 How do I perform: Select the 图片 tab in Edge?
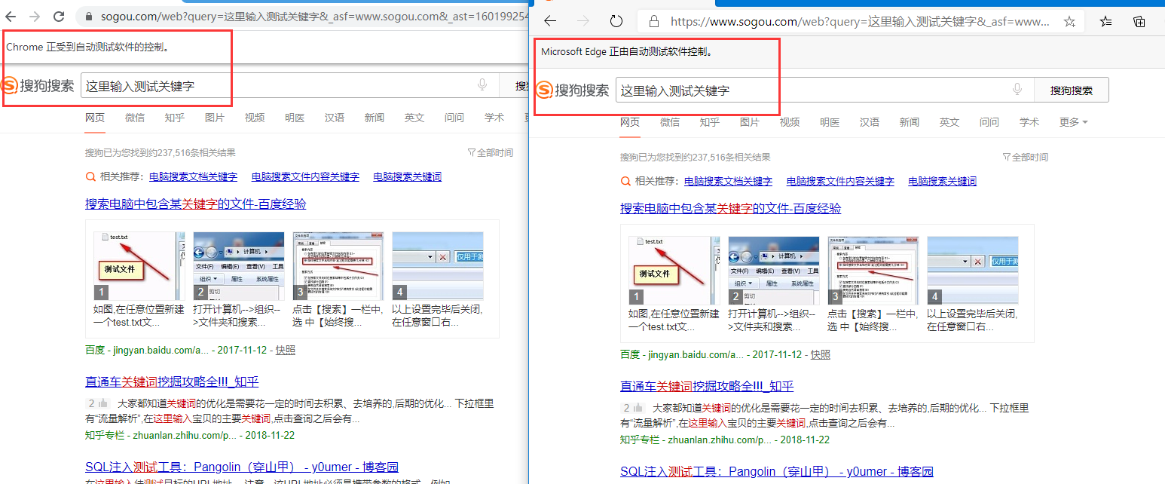point(750,122)
